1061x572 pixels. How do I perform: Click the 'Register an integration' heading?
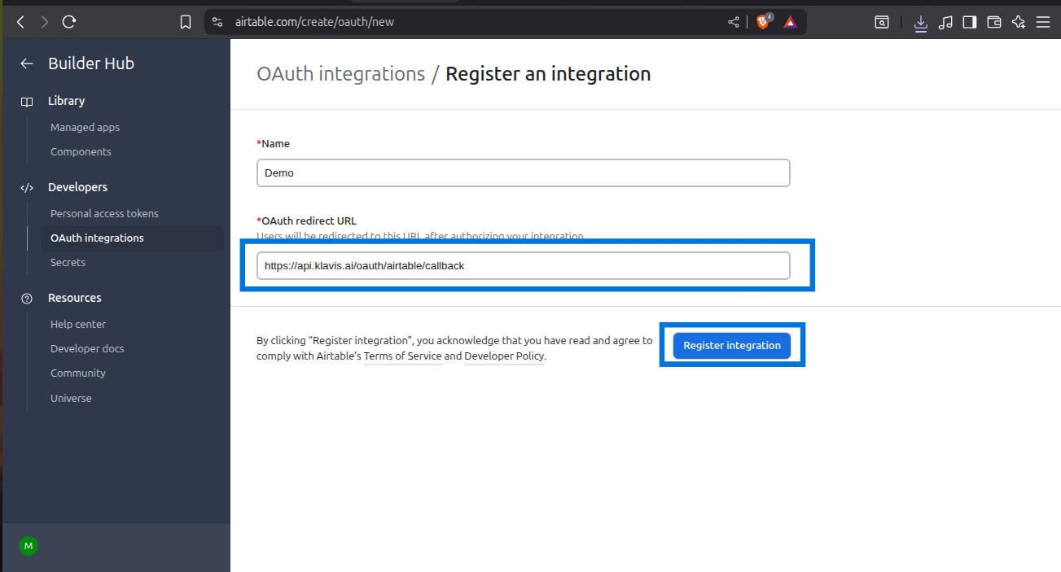click(548, 74)
